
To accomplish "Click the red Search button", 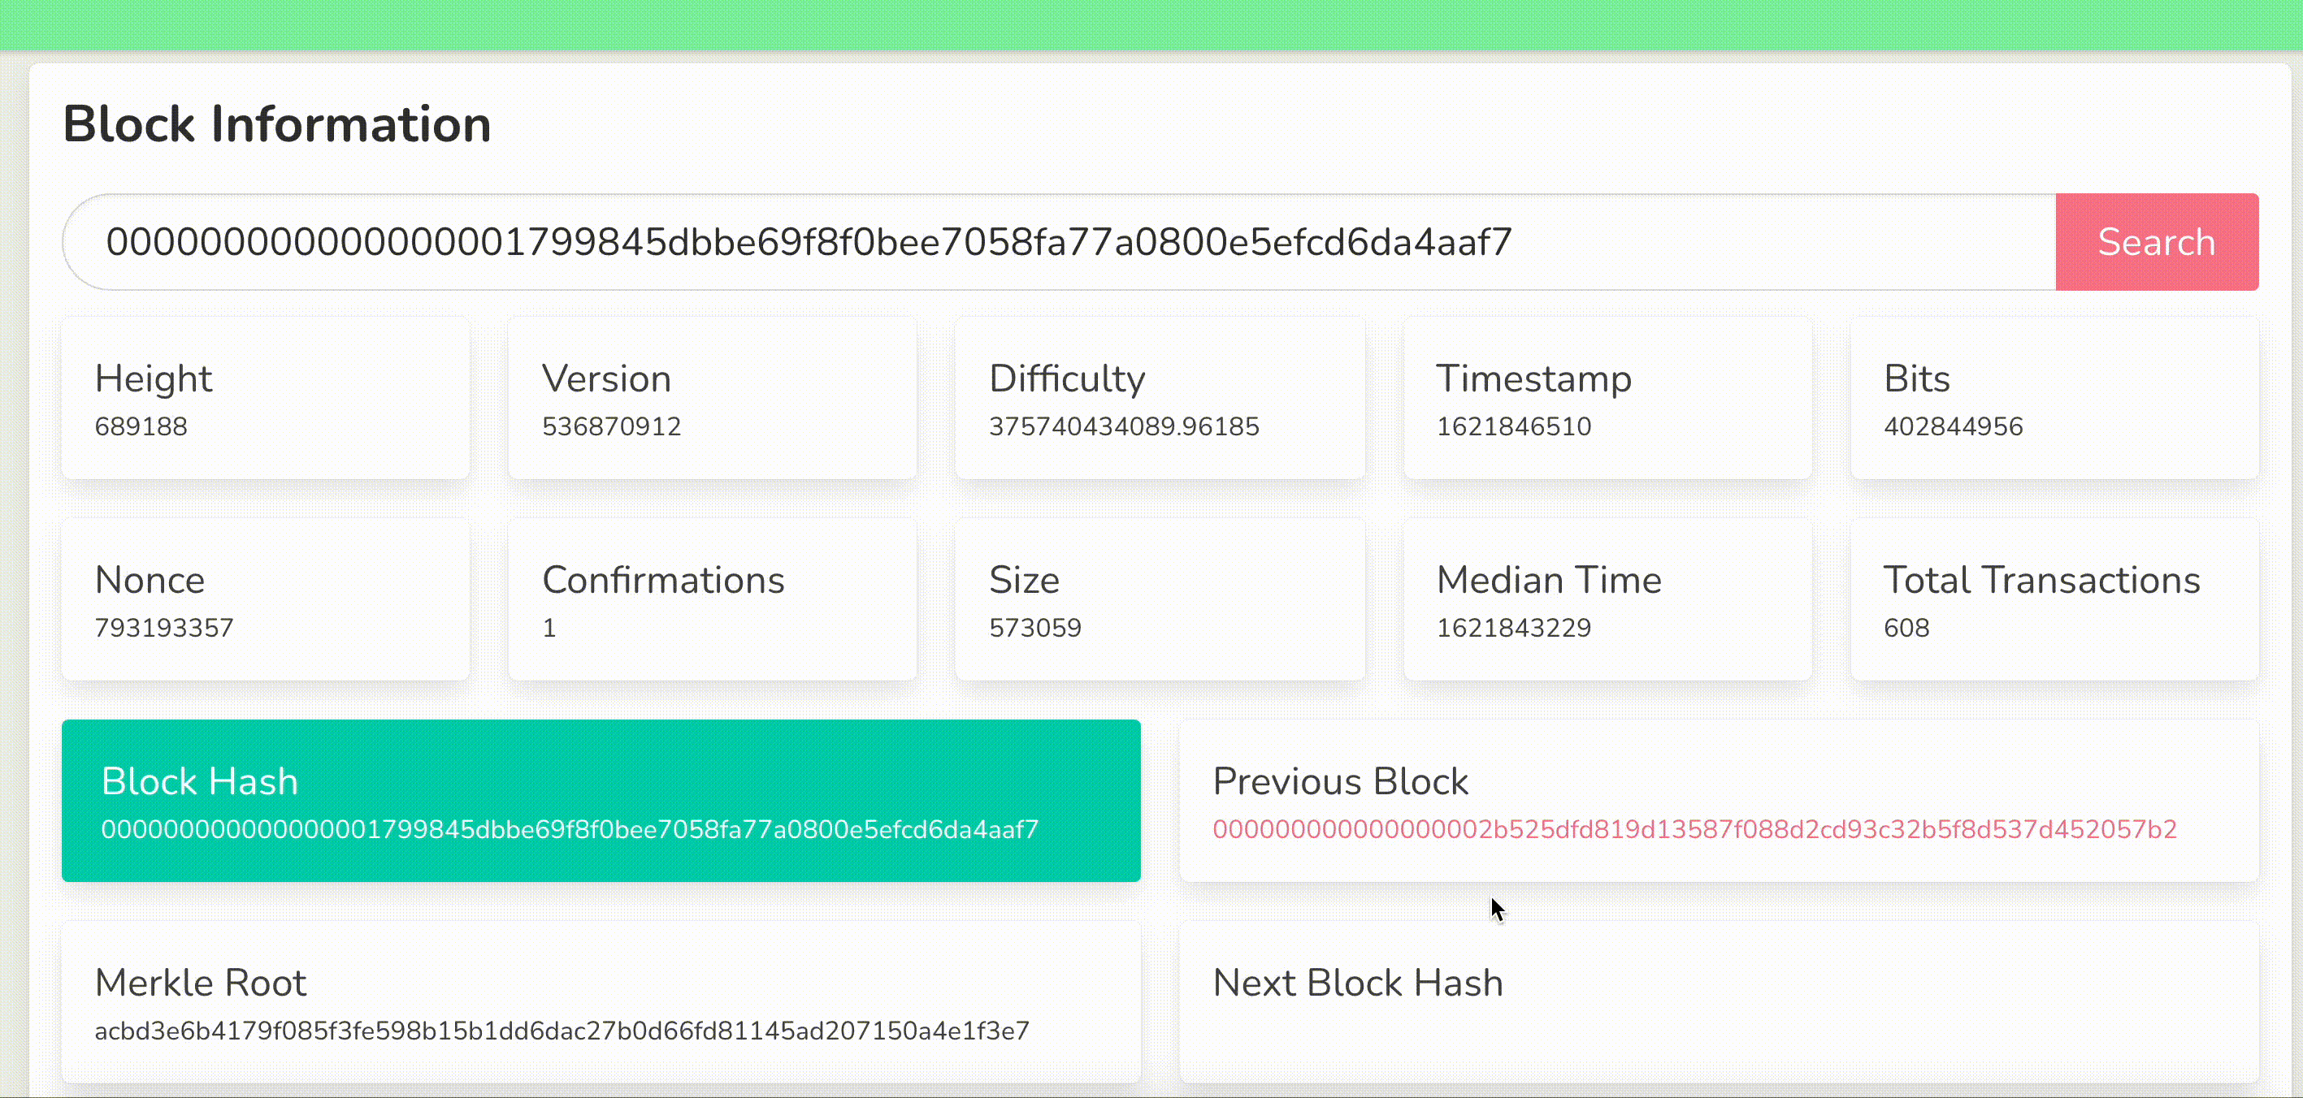I will tap(2155, 242).
